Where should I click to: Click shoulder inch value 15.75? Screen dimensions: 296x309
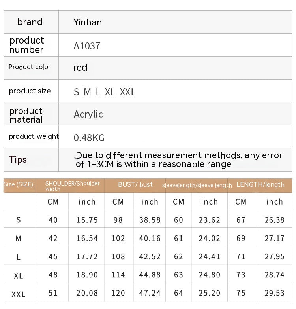pos(87,220)
